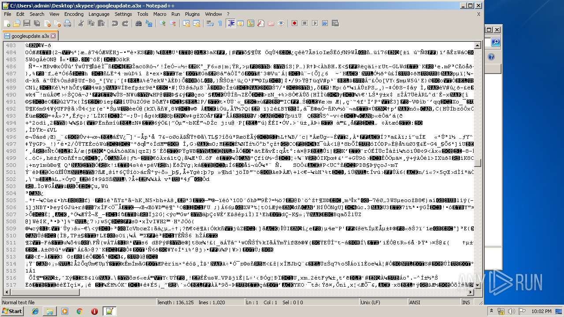Click the Save All toolbar icon
Viewport: 564px width, 317px height.
point(36,23)
